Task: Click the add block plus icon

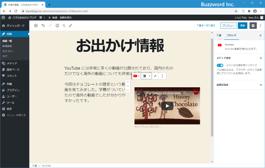Action: 36,26
